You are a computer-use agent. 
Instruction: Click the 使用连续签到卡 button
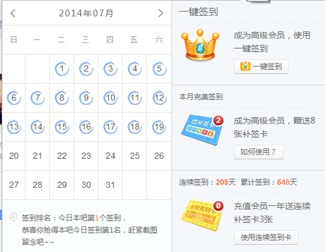click(x=266, y=237)
